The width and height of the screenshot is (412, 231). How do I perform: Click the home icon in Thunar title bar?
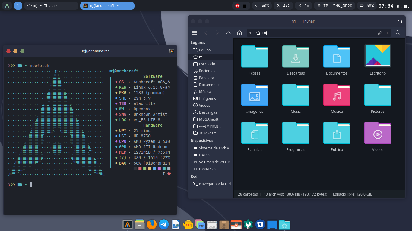point(400,21)
